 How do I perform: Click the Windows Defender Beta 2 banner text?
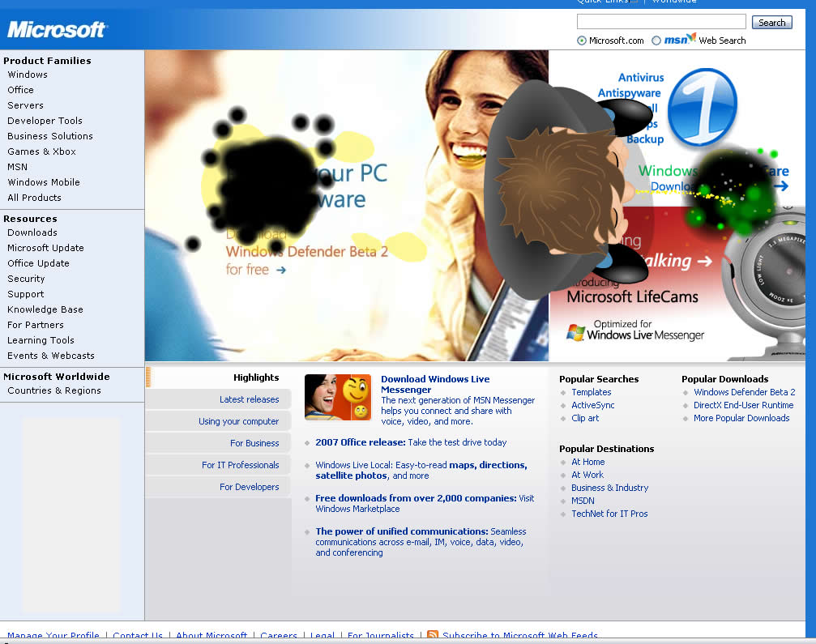click(x=306, y=252)
